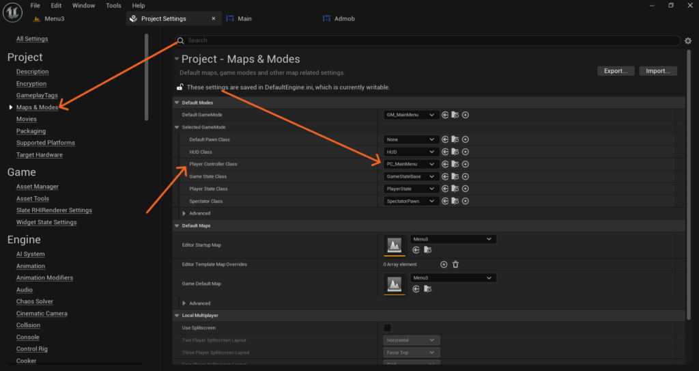Open the Window menu
The height and width of the screenshot is (371, 699).
point(84,5)
